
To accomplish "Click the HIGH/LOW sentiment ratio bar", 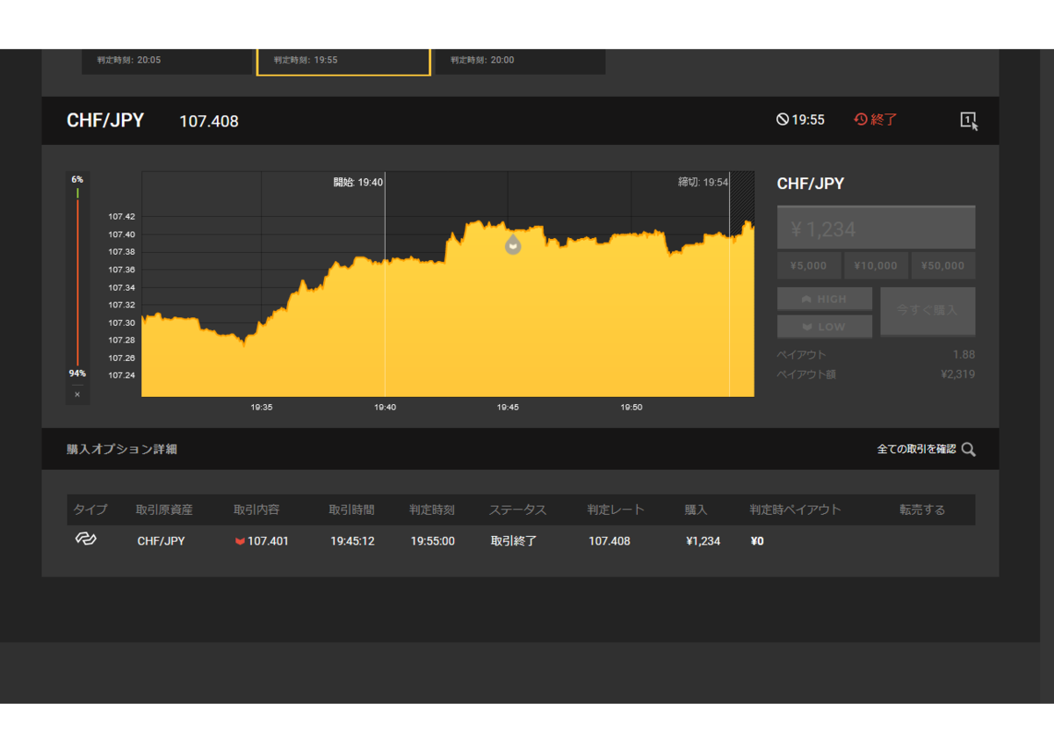I will 77,276.
